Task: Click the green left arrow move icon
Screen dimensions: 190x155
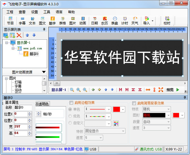Action: coord(93,90)
